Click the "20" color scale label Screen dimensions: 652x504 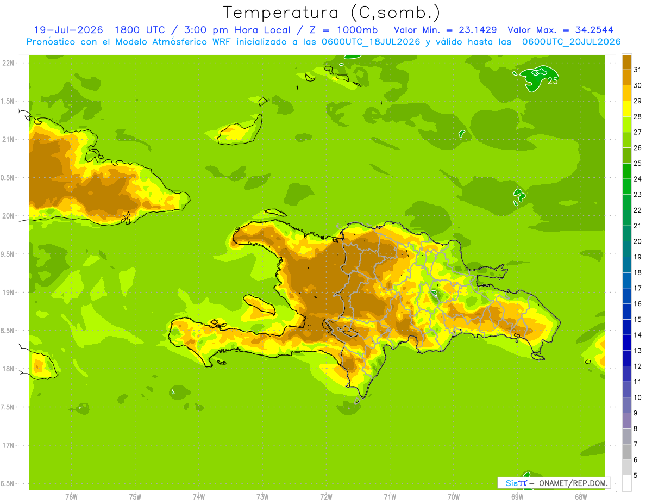(x=638, y=241)
